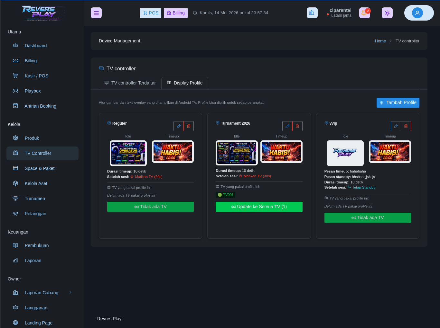Delete the Turnament 2026 profile

[x=297, y=126]
